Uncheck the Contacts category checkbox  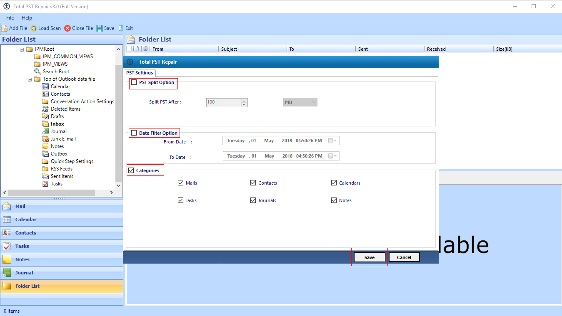click(253, 183)
